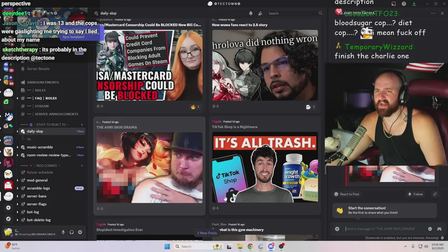Image resolution: width=448 pixels, height=252 pixels.
Task: Select the mod-general channel
Action: tap(52, 180)
